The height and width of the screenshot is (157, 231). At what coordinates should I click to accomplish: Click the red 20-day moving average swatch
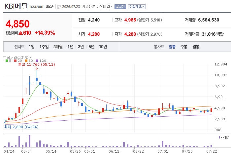[15, 60]
